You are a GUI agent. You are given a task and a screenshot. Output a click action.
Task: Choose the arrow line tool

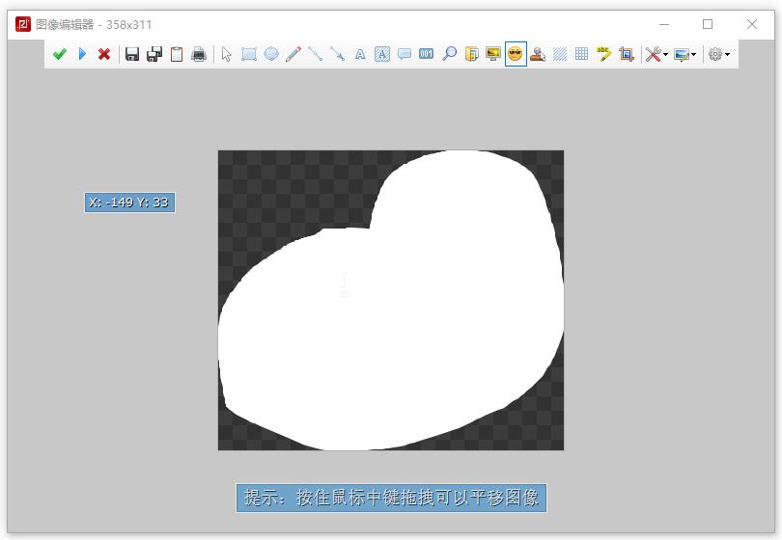pos(337,55)
